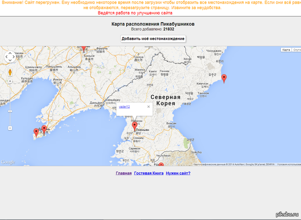Click the 'Карта расположения Пикабушников' heading
This screenshot has height=220, width=301.
153,24
